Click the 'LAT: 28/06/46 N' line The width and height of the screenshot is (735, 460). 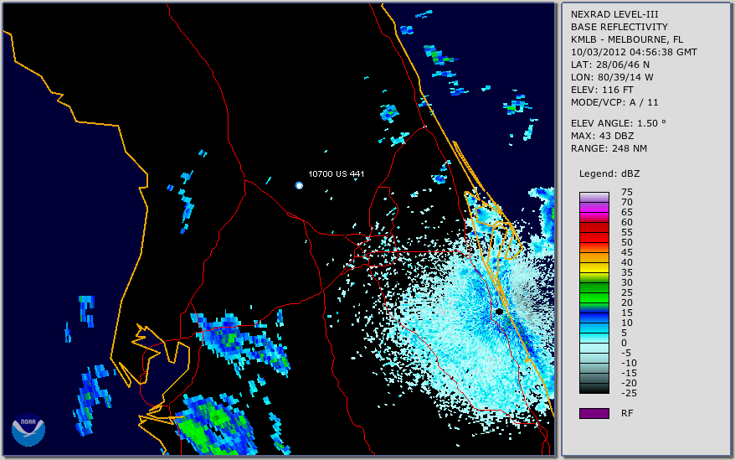click(609, 65)
